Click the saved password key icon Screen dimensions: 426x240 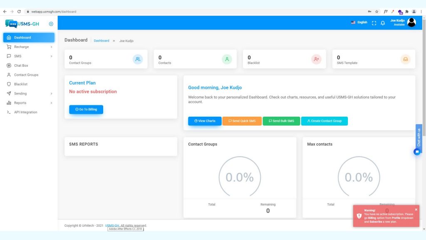369,11
